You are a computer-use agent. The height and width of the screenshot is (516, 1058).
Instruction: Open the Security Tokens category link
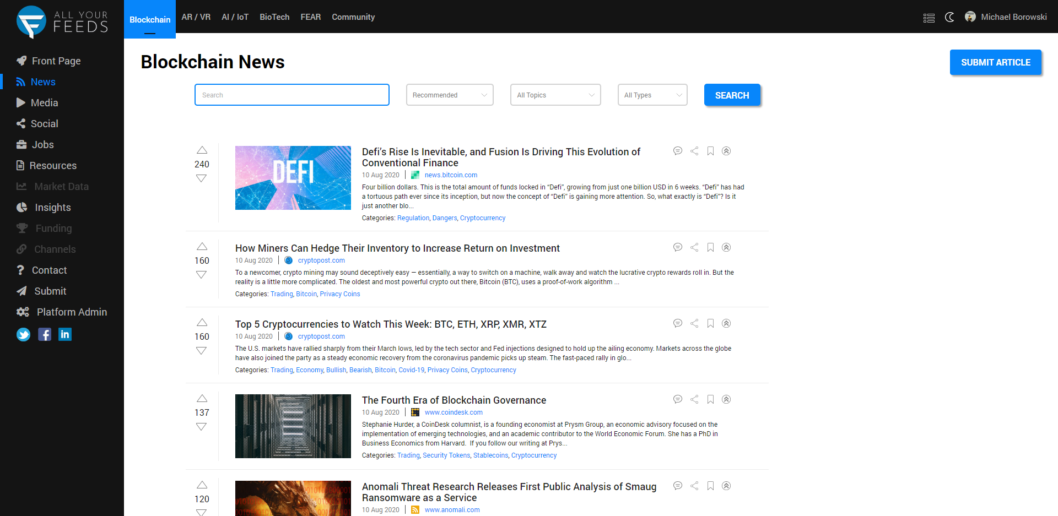pos(446,455)
